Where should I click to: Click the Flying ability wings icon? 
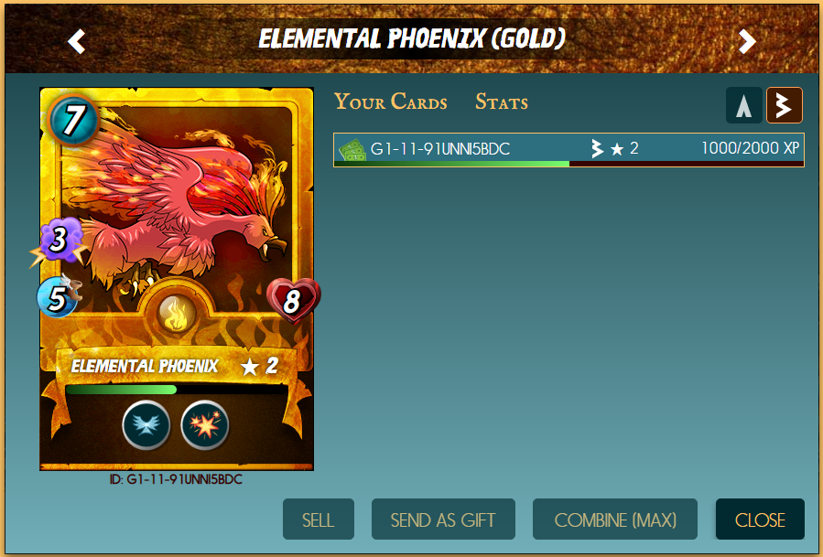[146, 424]
